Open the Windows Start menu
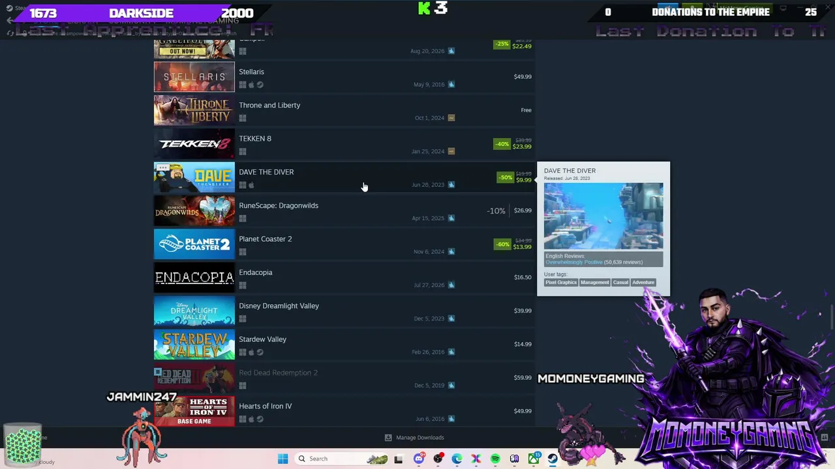Image resolution: width=835 pixels, height=469 pixels. click(282, 459)
